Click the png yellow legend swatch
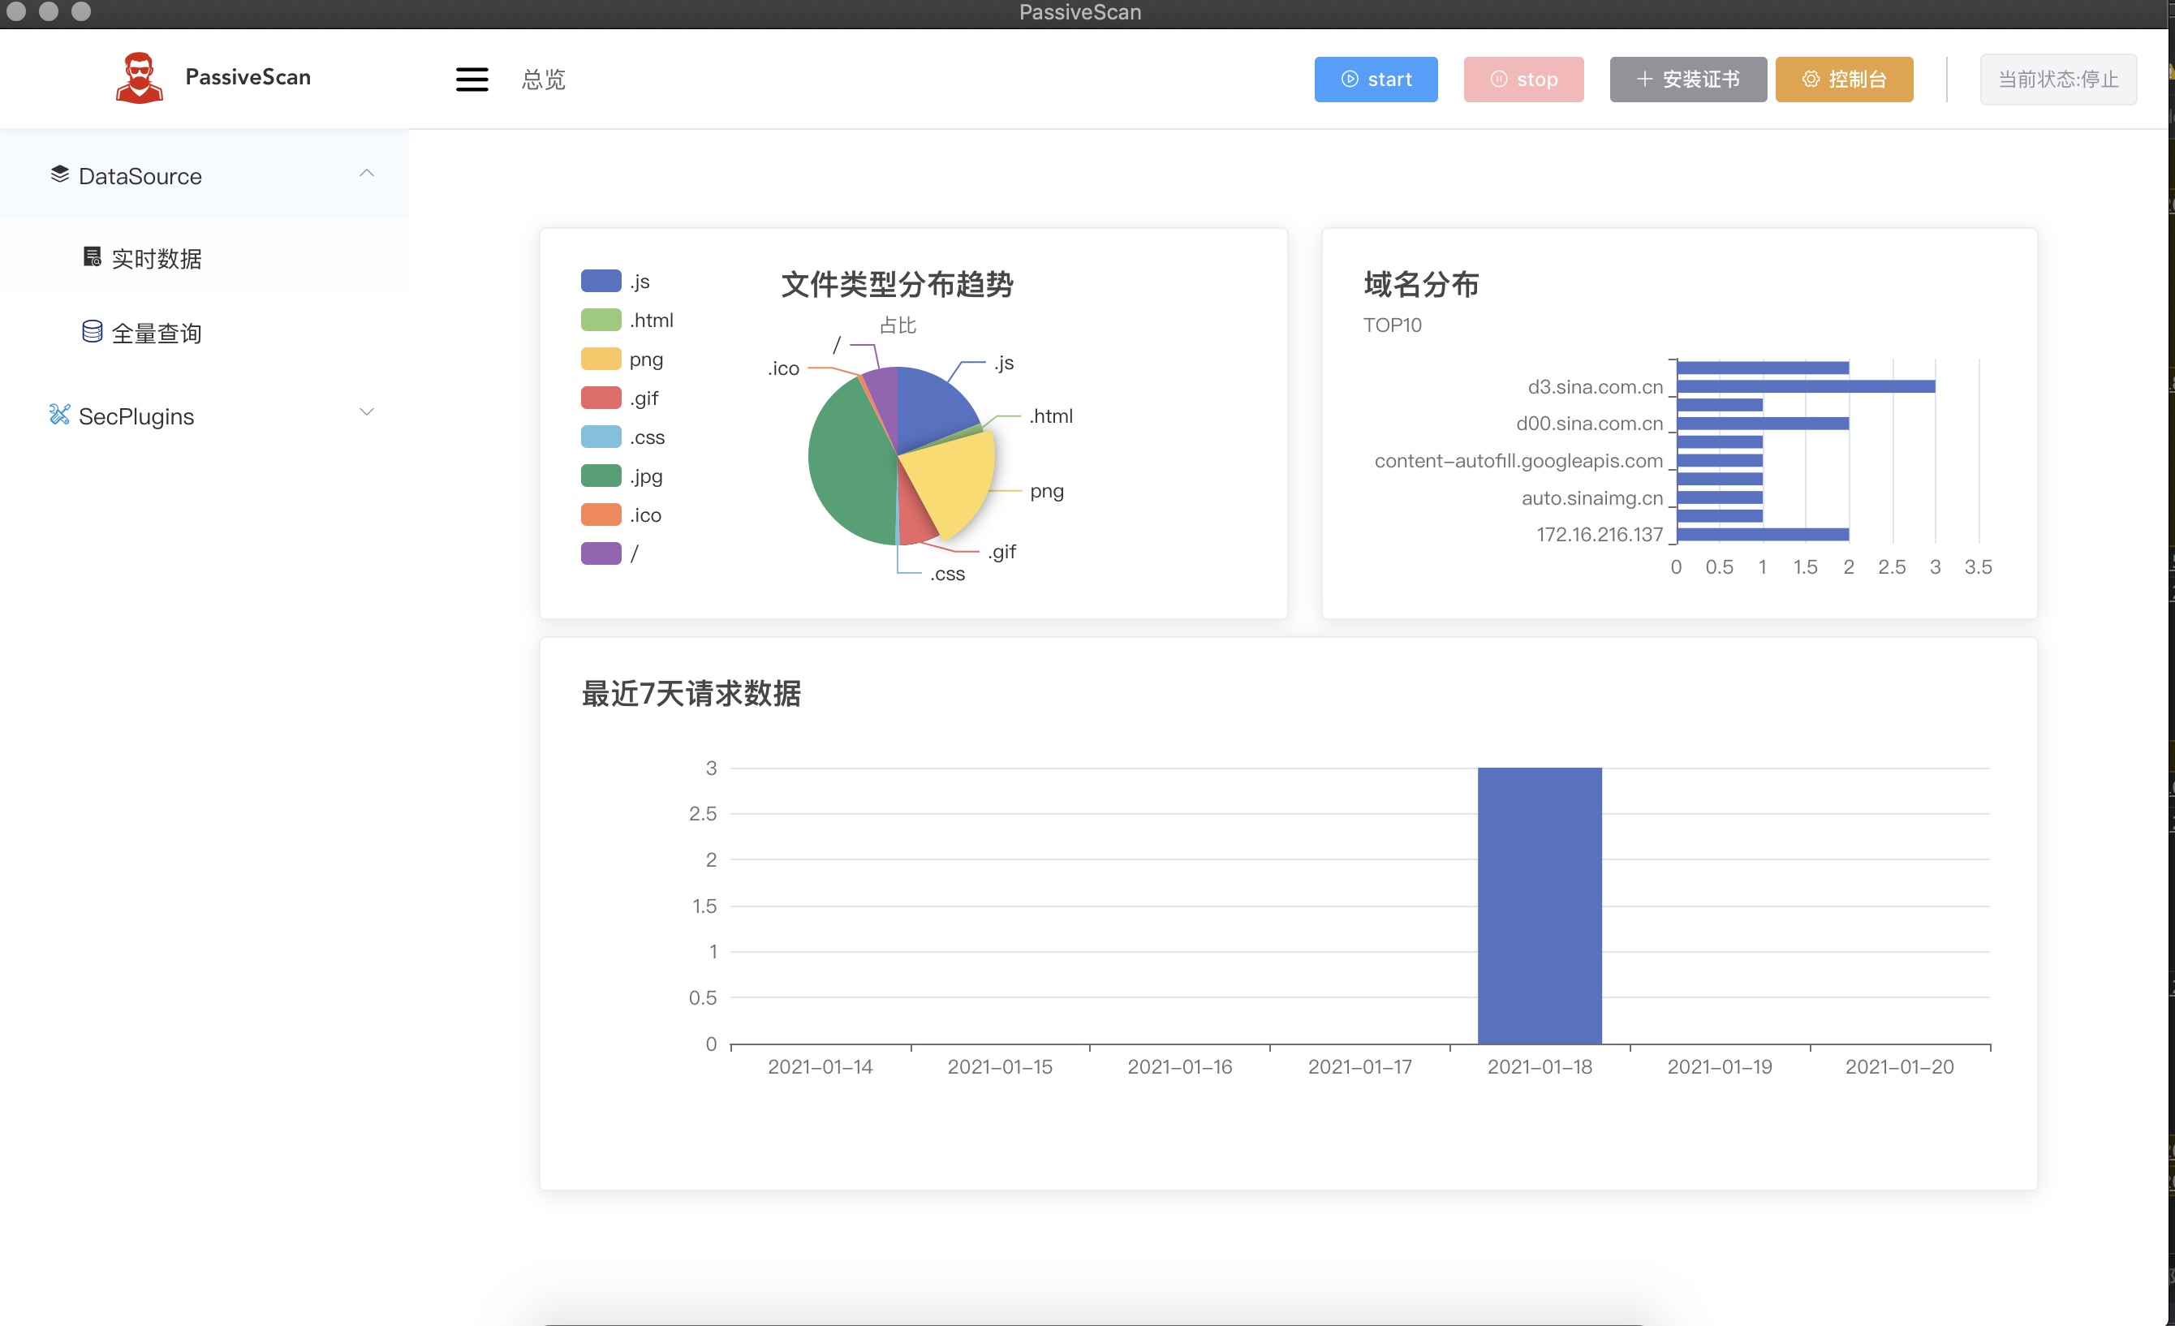Image resolution: width=2175 pixels, height=1326 pixels. pyautogui.click(x=601, y=359)
